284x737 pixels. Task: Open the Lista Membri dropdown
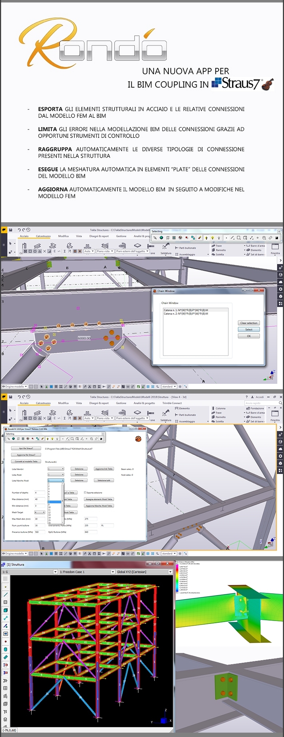click(x=56, y=469)
